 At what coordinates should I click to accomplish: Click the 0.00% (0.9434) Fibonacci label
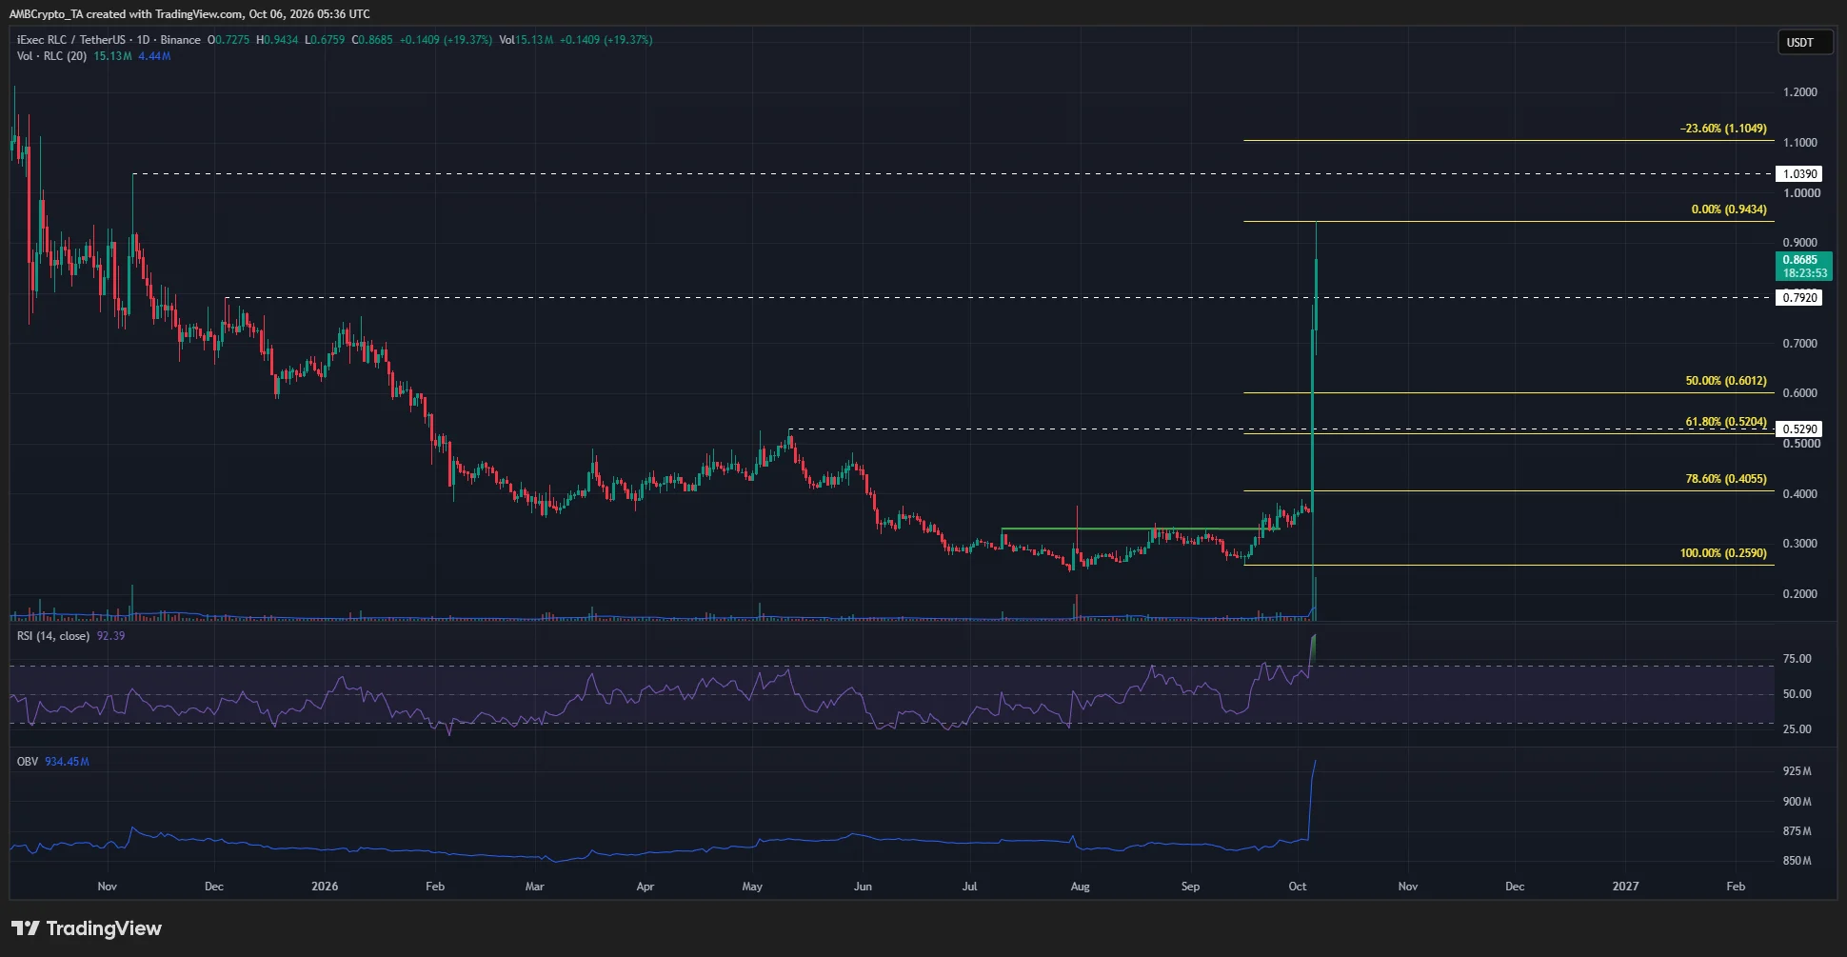point(1728,209)
